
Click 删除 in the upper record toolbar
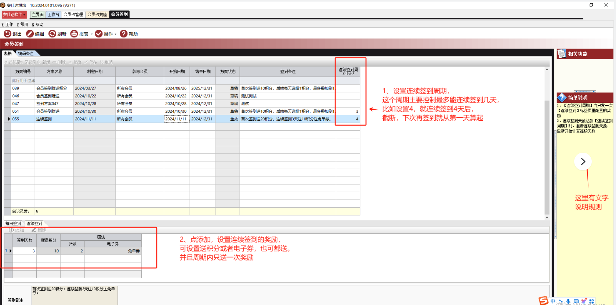[x=59, y=62]
